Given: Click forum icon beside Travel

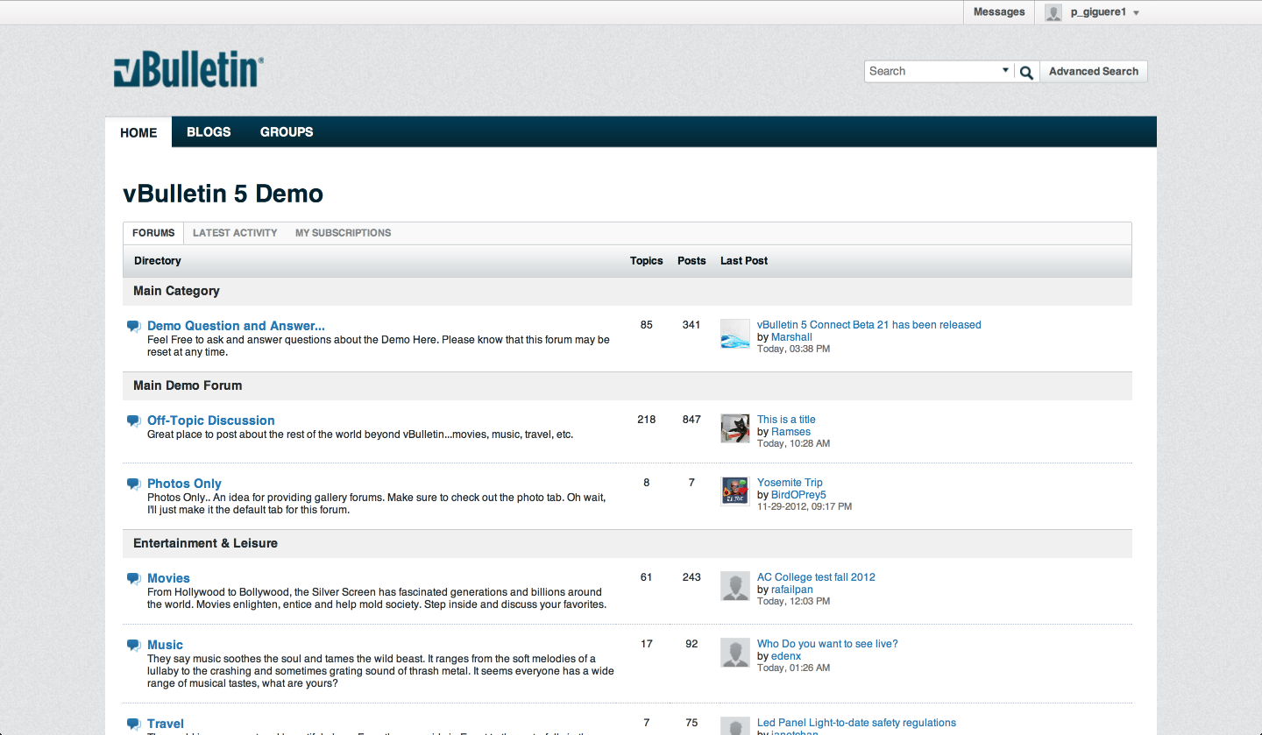Looking at the screenshot, I should (133, 724).
